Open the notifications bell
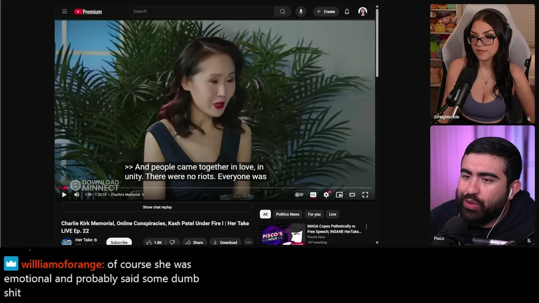Viewport: 539px width, 303px height. point(347,11)
